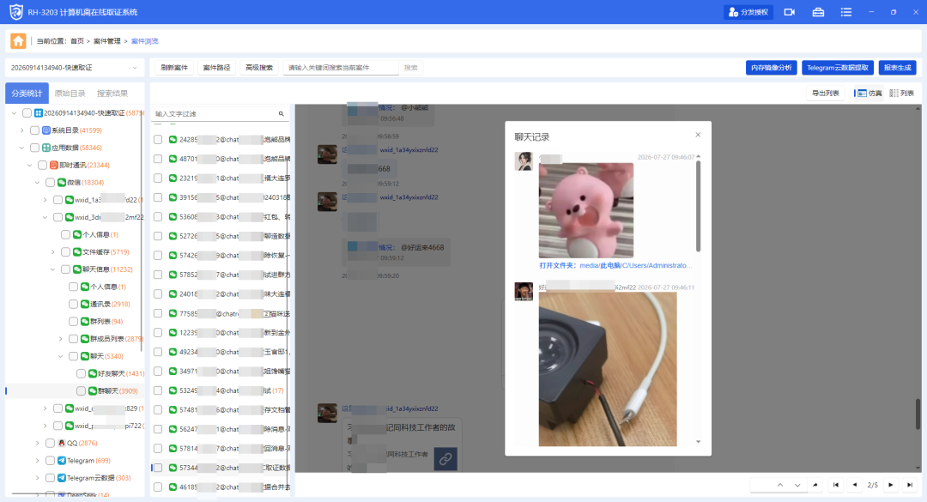Close the 聊天记录 popup
Image resolution: width=927 pixels, height=502 pixels.
pyautogui.click(x=698, y=135)
